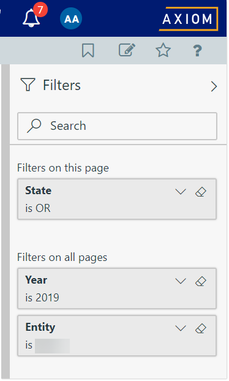Open help via question mark icon
Viewport: 229px width, 381px height.
click(x=197, y=51)
